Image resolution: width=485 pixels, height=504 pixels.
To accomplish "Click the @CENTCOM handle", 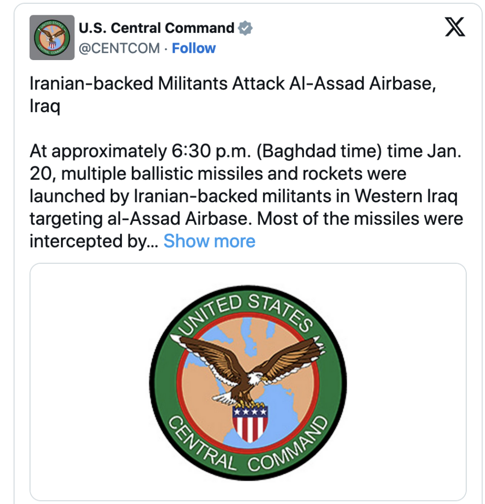I will click(x=119, y=48).
